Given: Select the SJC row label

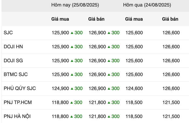Looking at the screenshot, I should coord(8,33).
